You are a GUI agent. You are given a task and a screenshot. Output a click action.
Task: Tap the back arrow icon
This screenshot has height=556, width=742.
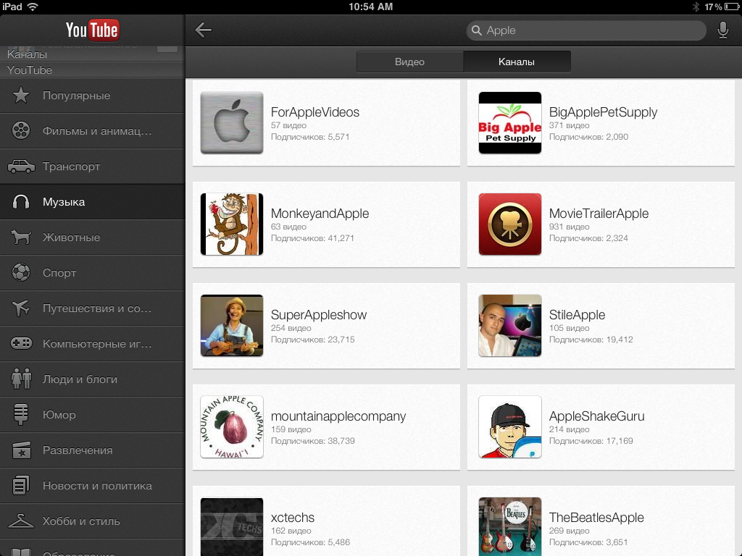[204, 30]
